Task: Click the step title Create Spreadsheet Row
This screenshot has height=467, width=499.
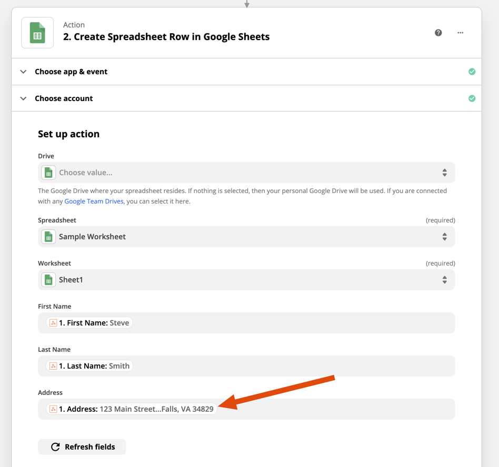Action: pyautogui.click(x=166, y=37)
